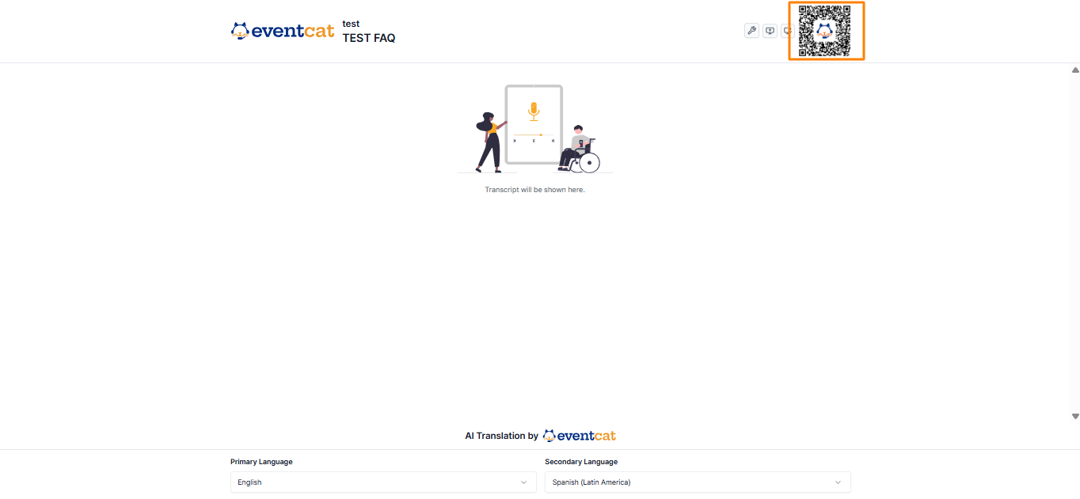Click the presentation screen icon button
The width and height of the screenshot is (1080, 499).
(770, 31)
